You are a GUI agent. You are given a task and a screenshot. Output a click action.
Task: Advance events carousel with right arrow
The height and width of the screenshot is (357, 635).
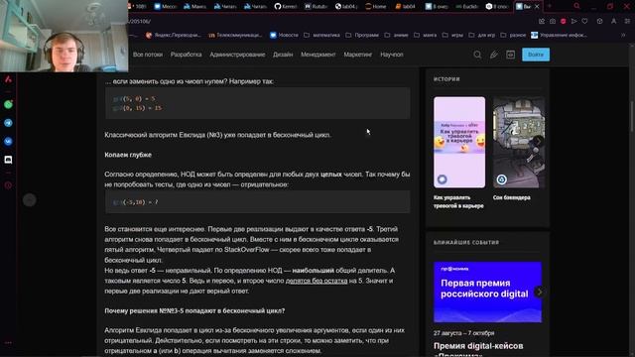539,292
